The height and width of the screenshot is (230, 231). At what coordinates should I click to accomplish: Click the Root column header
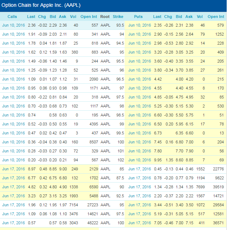coord(105,17)
